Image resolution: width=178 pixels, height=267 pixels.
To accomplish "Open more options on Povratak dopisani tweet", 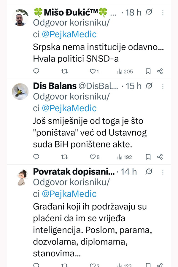I will pyautogui.click(x=163, y=172).
